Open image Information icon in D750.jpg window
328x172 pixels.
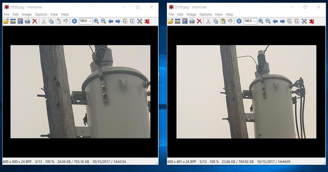(x=239, y=21)
